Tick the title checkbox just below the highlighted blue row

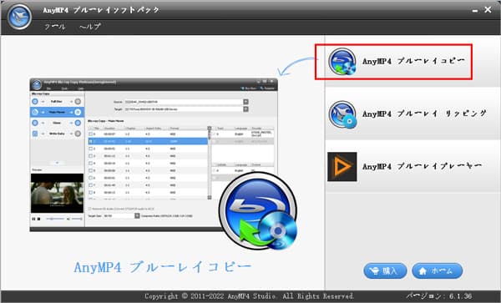coord(91,149)
